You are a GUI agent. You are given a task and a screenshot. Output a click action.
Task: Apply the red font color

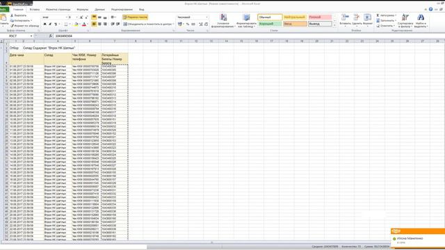(83, 24)
